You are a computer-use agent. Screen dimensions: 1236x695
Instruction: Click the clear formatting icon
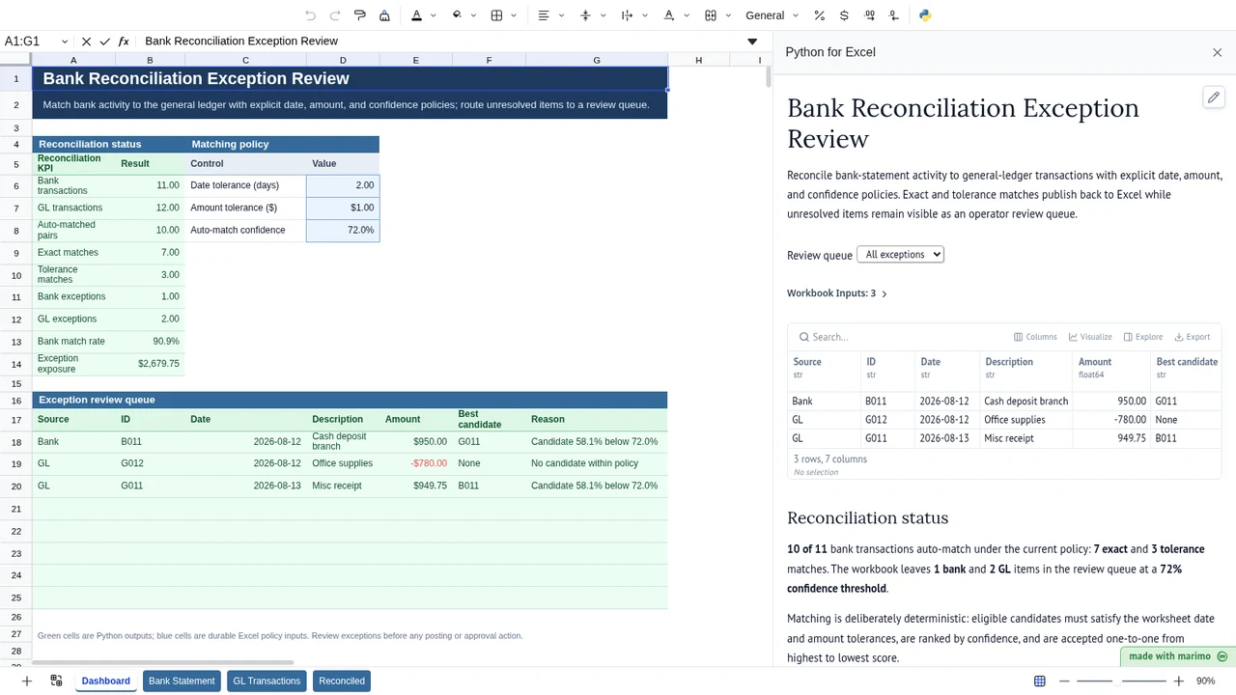[x=384, y=15]
